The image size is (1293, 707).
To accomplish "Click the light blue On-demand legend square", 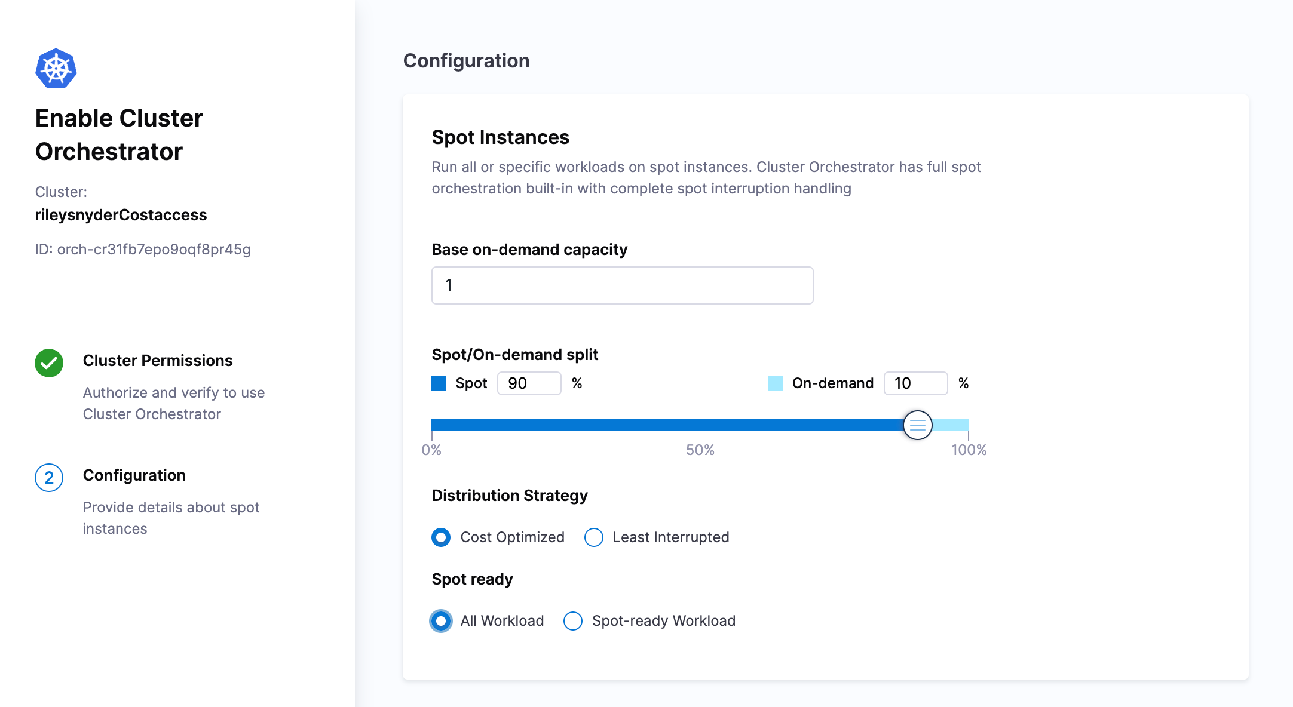I will point(775,383).
